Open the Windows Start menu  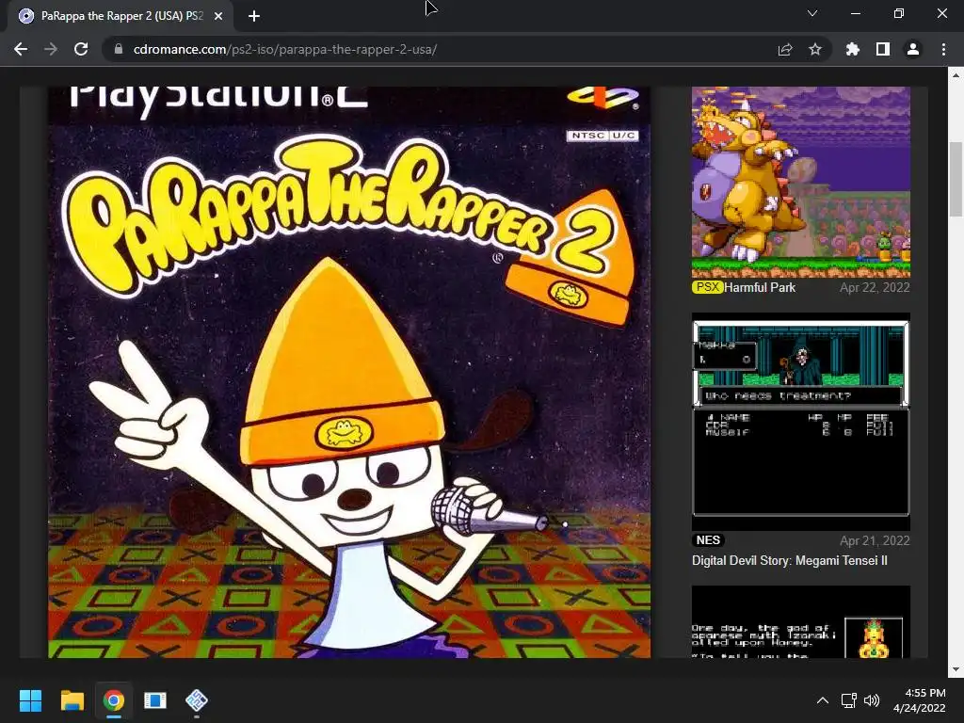tap(30, 700)
